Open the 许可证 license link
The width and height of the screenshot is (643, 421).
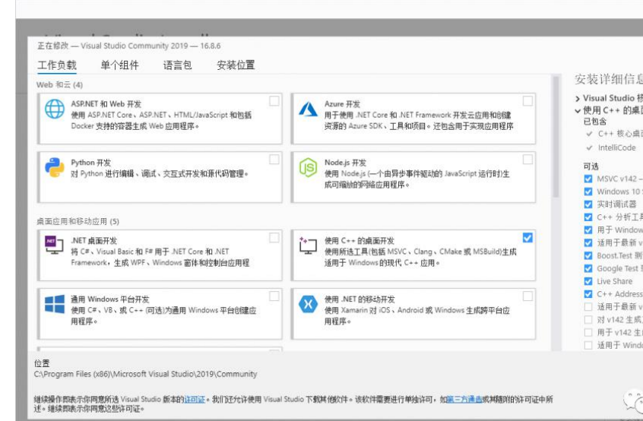(195, 399)
